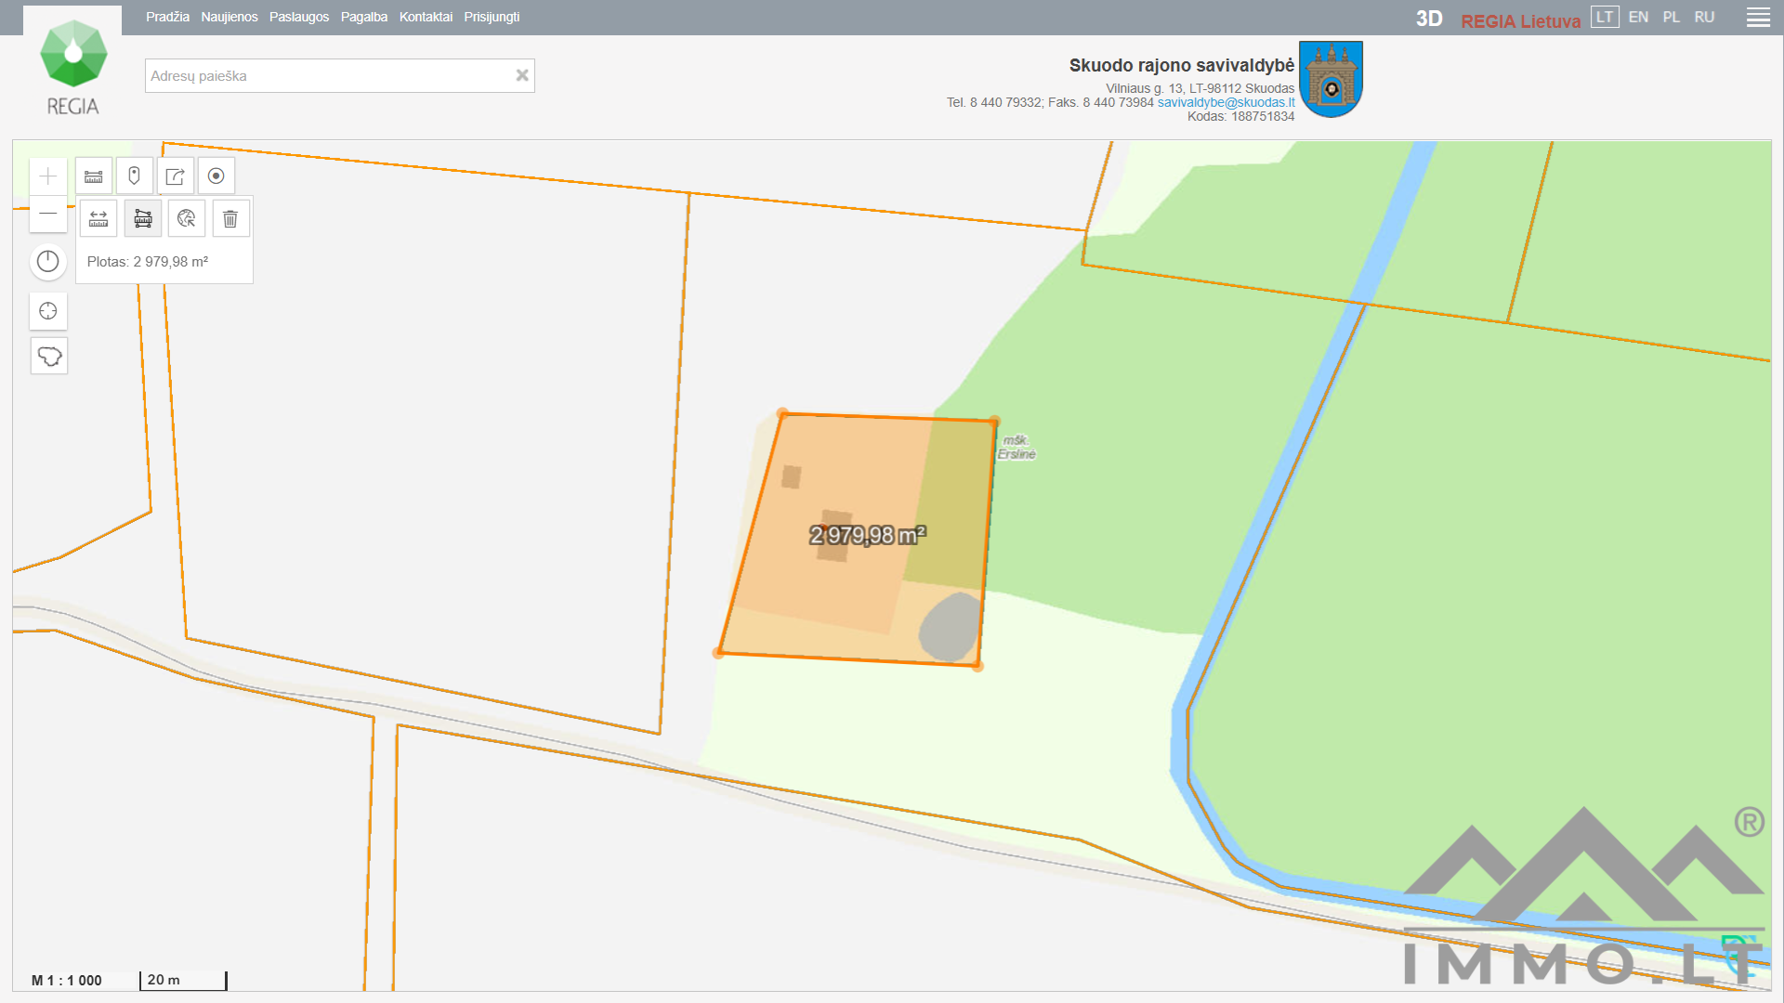Delete measurements with the trash icon
The image size is (1784, 1003).
tap(230, 219)
